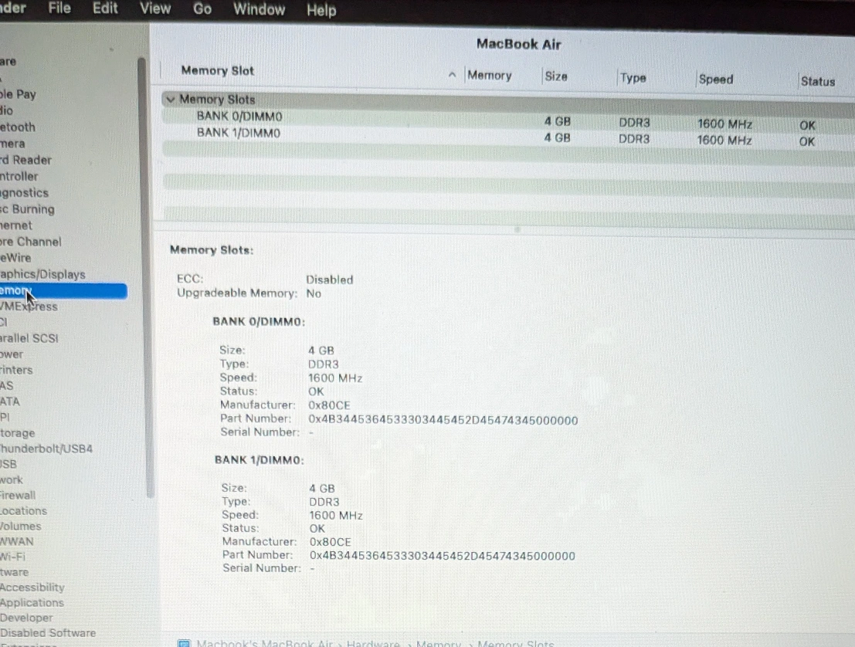Viewport: 855px width, 647px height.
Task: Sort by Status column header
Action: [818, 81]
